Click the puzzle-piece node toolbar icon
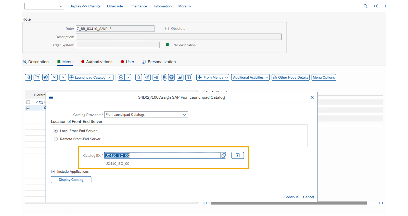Viewport: 408px width, 216px height. (x=46, y=77)
